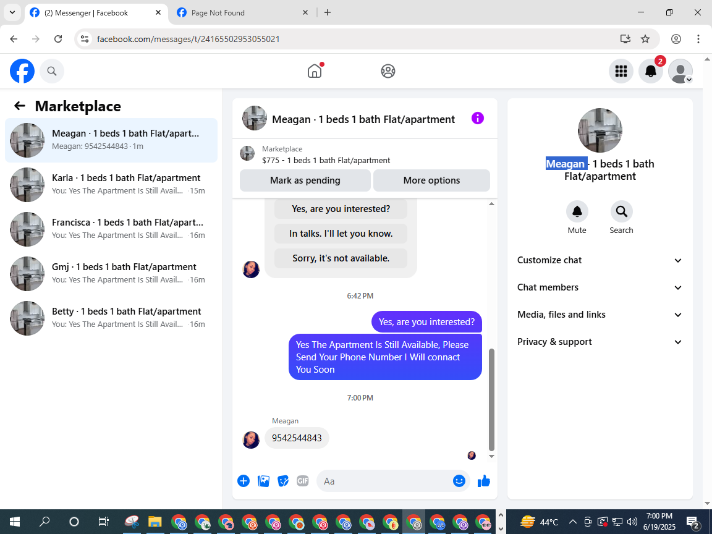
Task: Attach a photo using image icon
Action: [263, 481]
